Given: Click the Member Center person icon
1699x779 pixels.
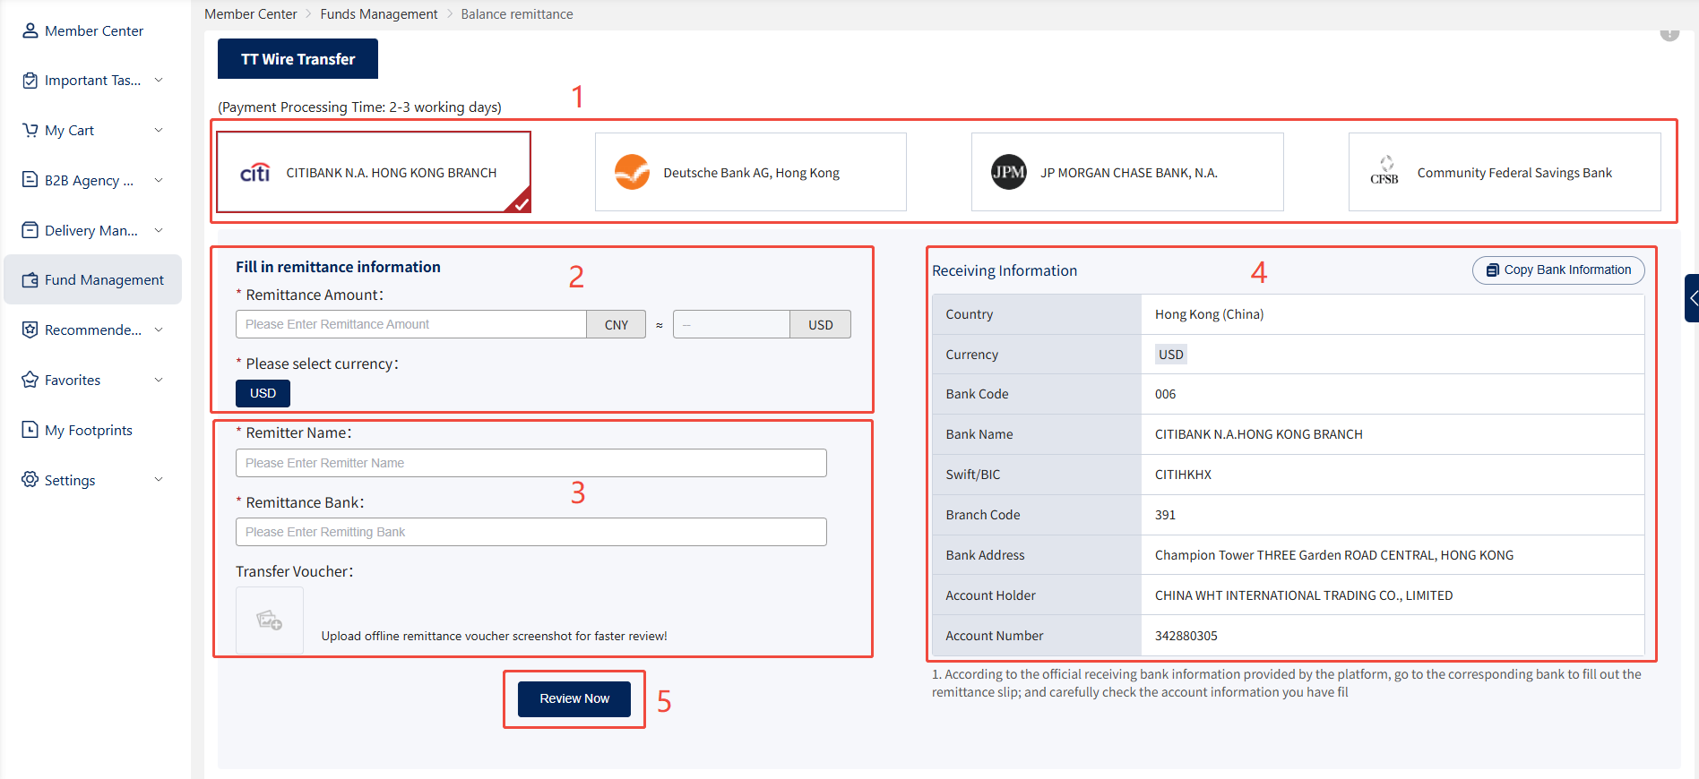Looking at the screenshot, I should click(x=30, y=30).
